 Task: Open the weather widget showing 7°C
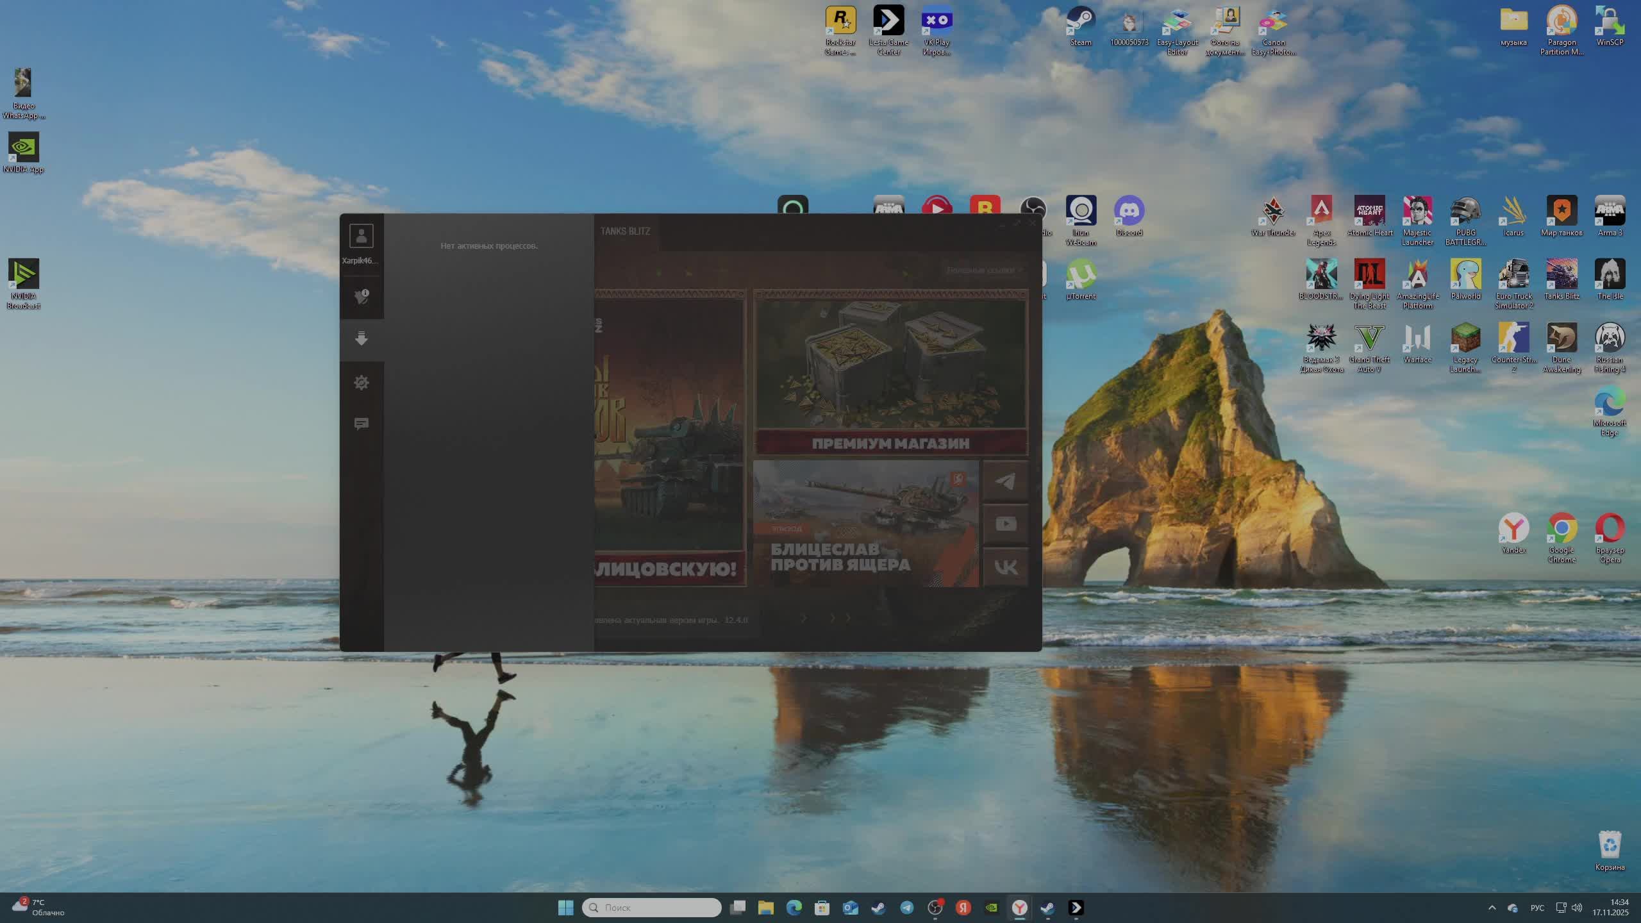pyautogui.click(x=38, y=908)
